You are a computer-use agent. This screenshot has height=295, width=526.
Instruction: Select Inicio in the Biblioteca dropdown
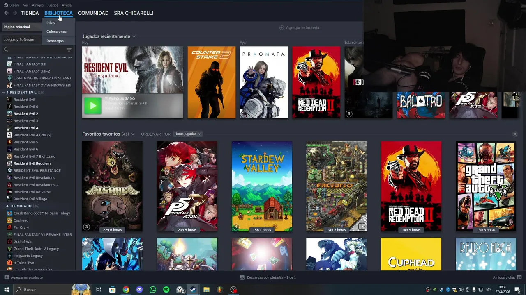51,23
